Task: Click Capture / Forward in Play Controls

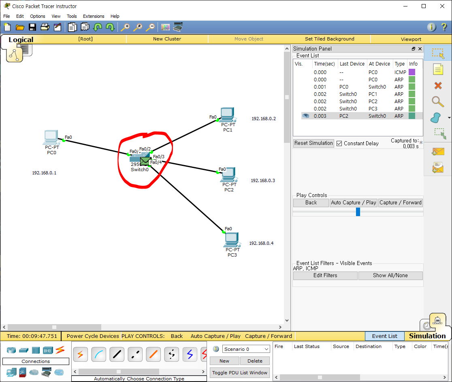Action: click(x=401, y=202)
